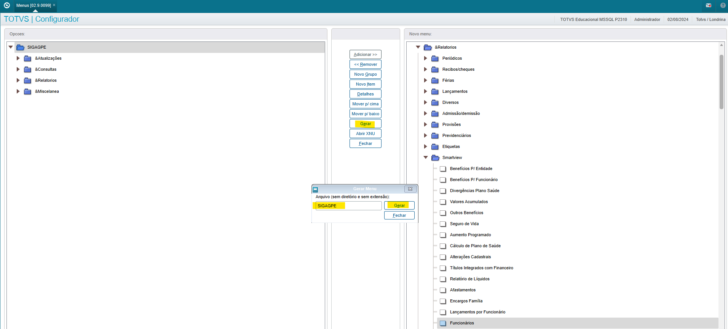Click the Benefícios P/ Entidade item icon
The width and height of the screenshot is (728, 329).
click(x=443, y=168)
